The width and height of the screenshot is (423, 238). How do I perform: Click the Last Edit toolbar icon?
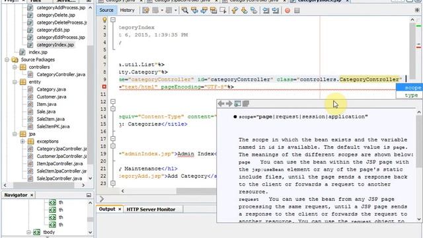pyautogui.click(x=145, y=11)
